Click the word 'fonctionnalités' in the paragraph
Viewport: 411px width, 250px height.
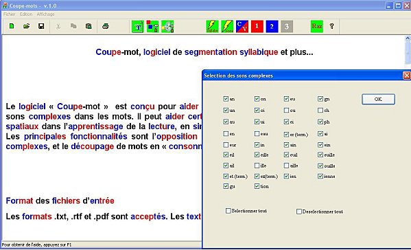pyautogui.click(x=99, y=137)
